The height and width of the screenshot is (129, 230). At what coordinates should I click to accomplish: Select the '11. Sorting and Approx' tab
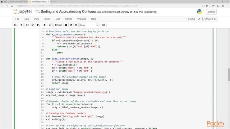(x=39, y=2)
